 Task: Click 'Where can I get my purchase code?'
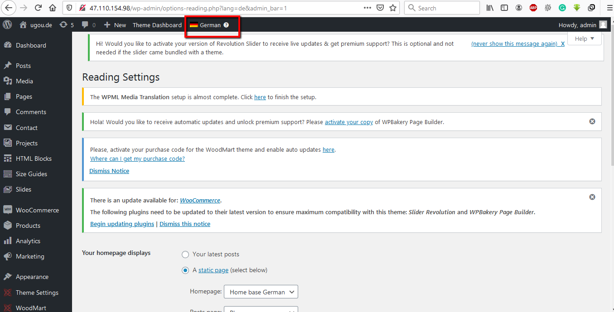point(137,158)
